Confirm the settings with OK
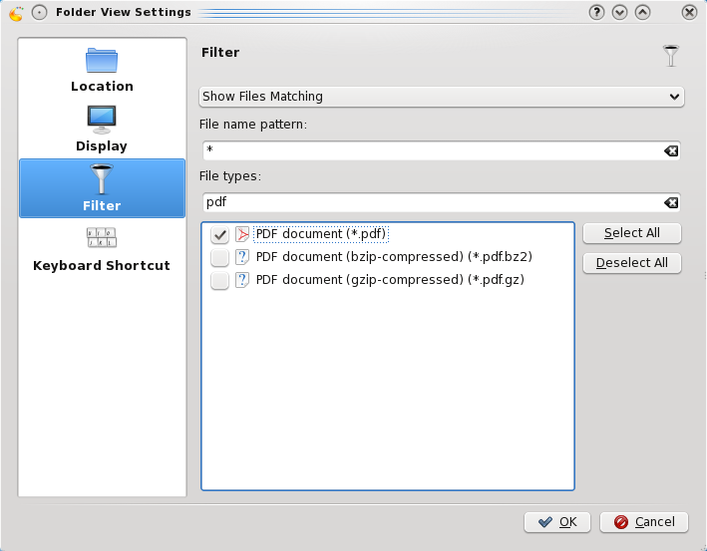This screenshot has height=551, width=707. [x=557, y=522]
